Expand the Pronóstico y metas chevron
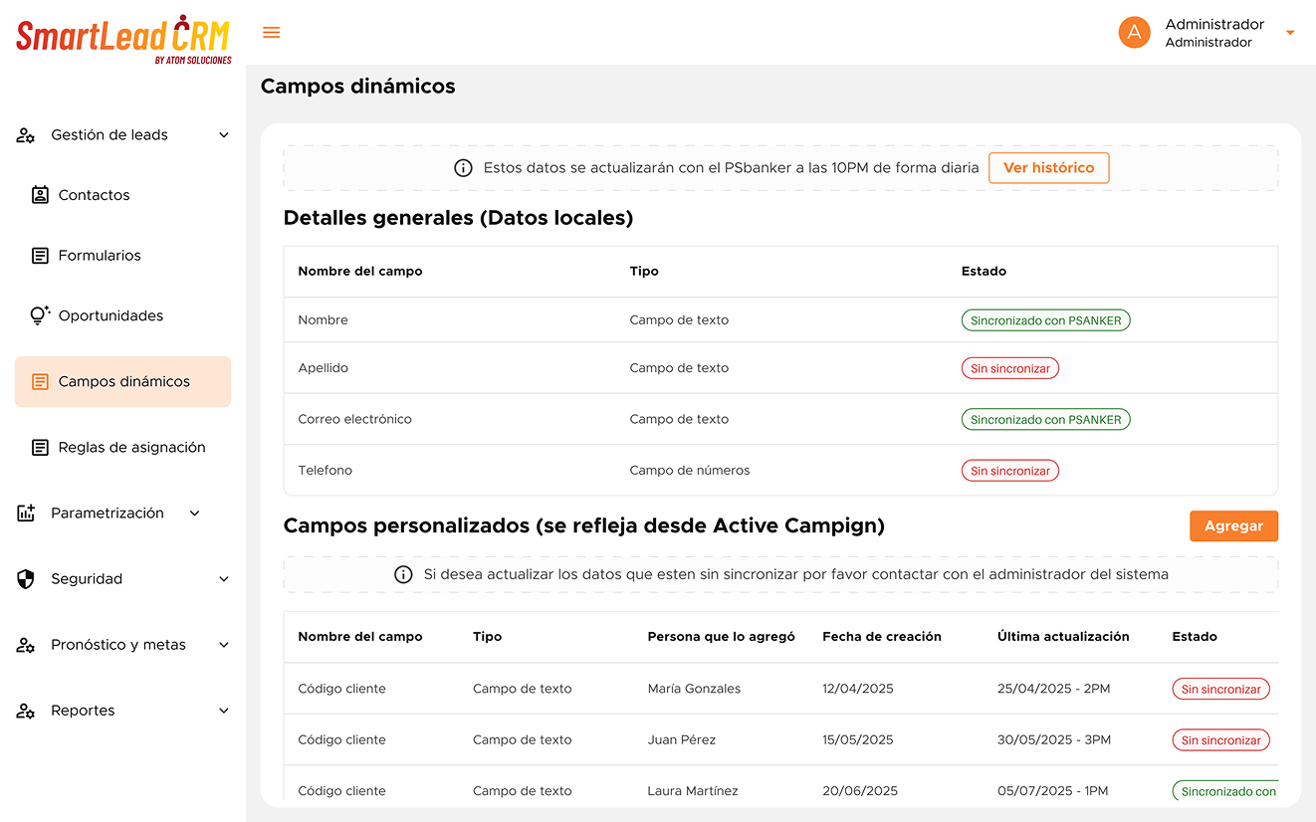Screen dimensions: 1316x822 click(x=224, y=645)
